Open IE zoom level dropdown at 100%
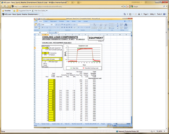The image size is (169, 134). point(164,131)
